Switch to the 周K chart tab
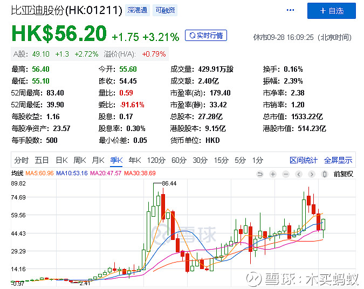 click(x=80, y=160)
